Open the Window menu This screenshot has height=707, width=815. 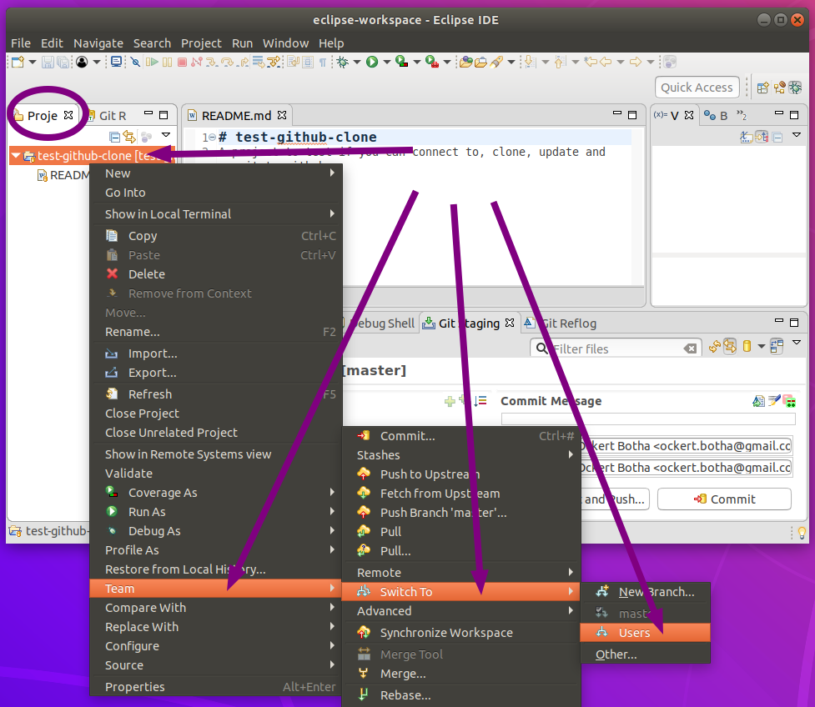[x=285, y=43]
